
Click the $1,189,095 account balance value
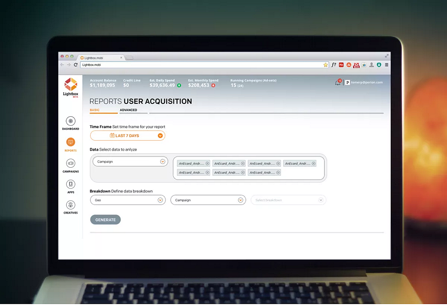(x=102, y=85)
